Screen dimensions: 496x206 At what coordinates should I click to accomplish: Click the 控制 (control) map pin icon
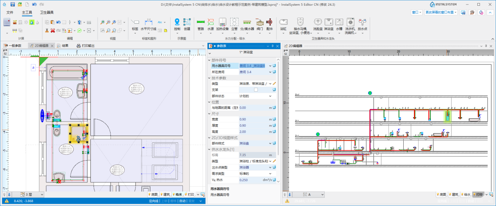tap(177, 23)
